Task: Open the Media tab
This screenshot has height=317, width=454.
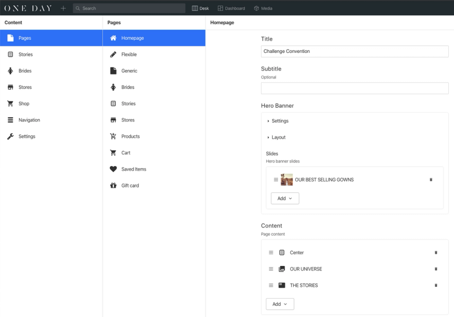Action: pyautogui.click(x=263, y=9)
